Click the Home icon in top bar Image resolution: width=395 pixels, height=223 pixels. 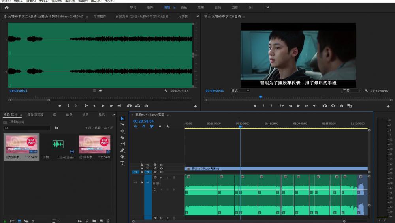pos(7,7)
